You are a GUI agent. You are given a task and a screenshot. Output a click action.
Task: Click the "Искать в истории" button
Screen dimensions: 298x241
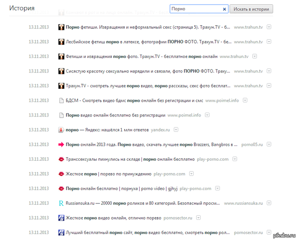pos(251,9)
